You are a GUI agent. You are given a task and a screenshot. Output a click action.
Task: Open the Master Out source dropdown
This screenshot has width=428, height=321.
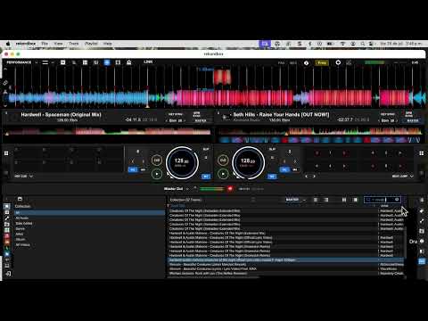point(177,189)
